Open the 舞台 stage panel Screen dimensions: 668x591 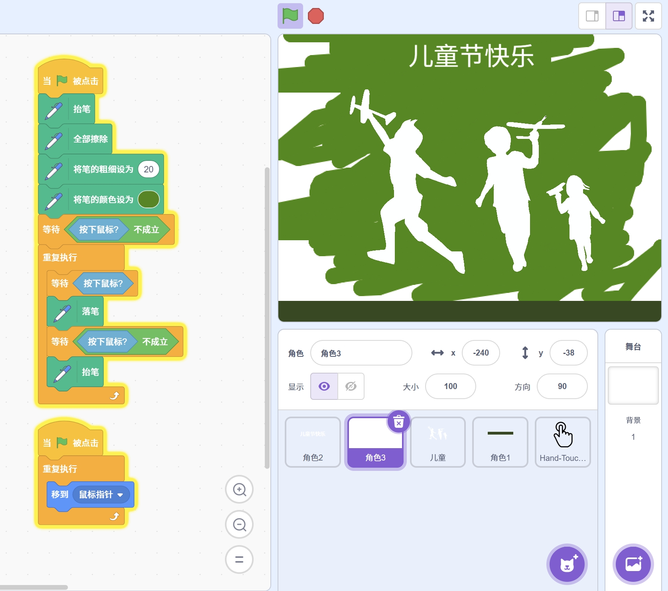[633, 385]
